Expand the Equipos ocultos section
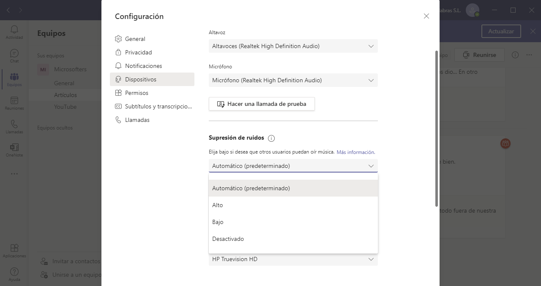The width and height of the screenshot is (541, 286). [55, 128]
